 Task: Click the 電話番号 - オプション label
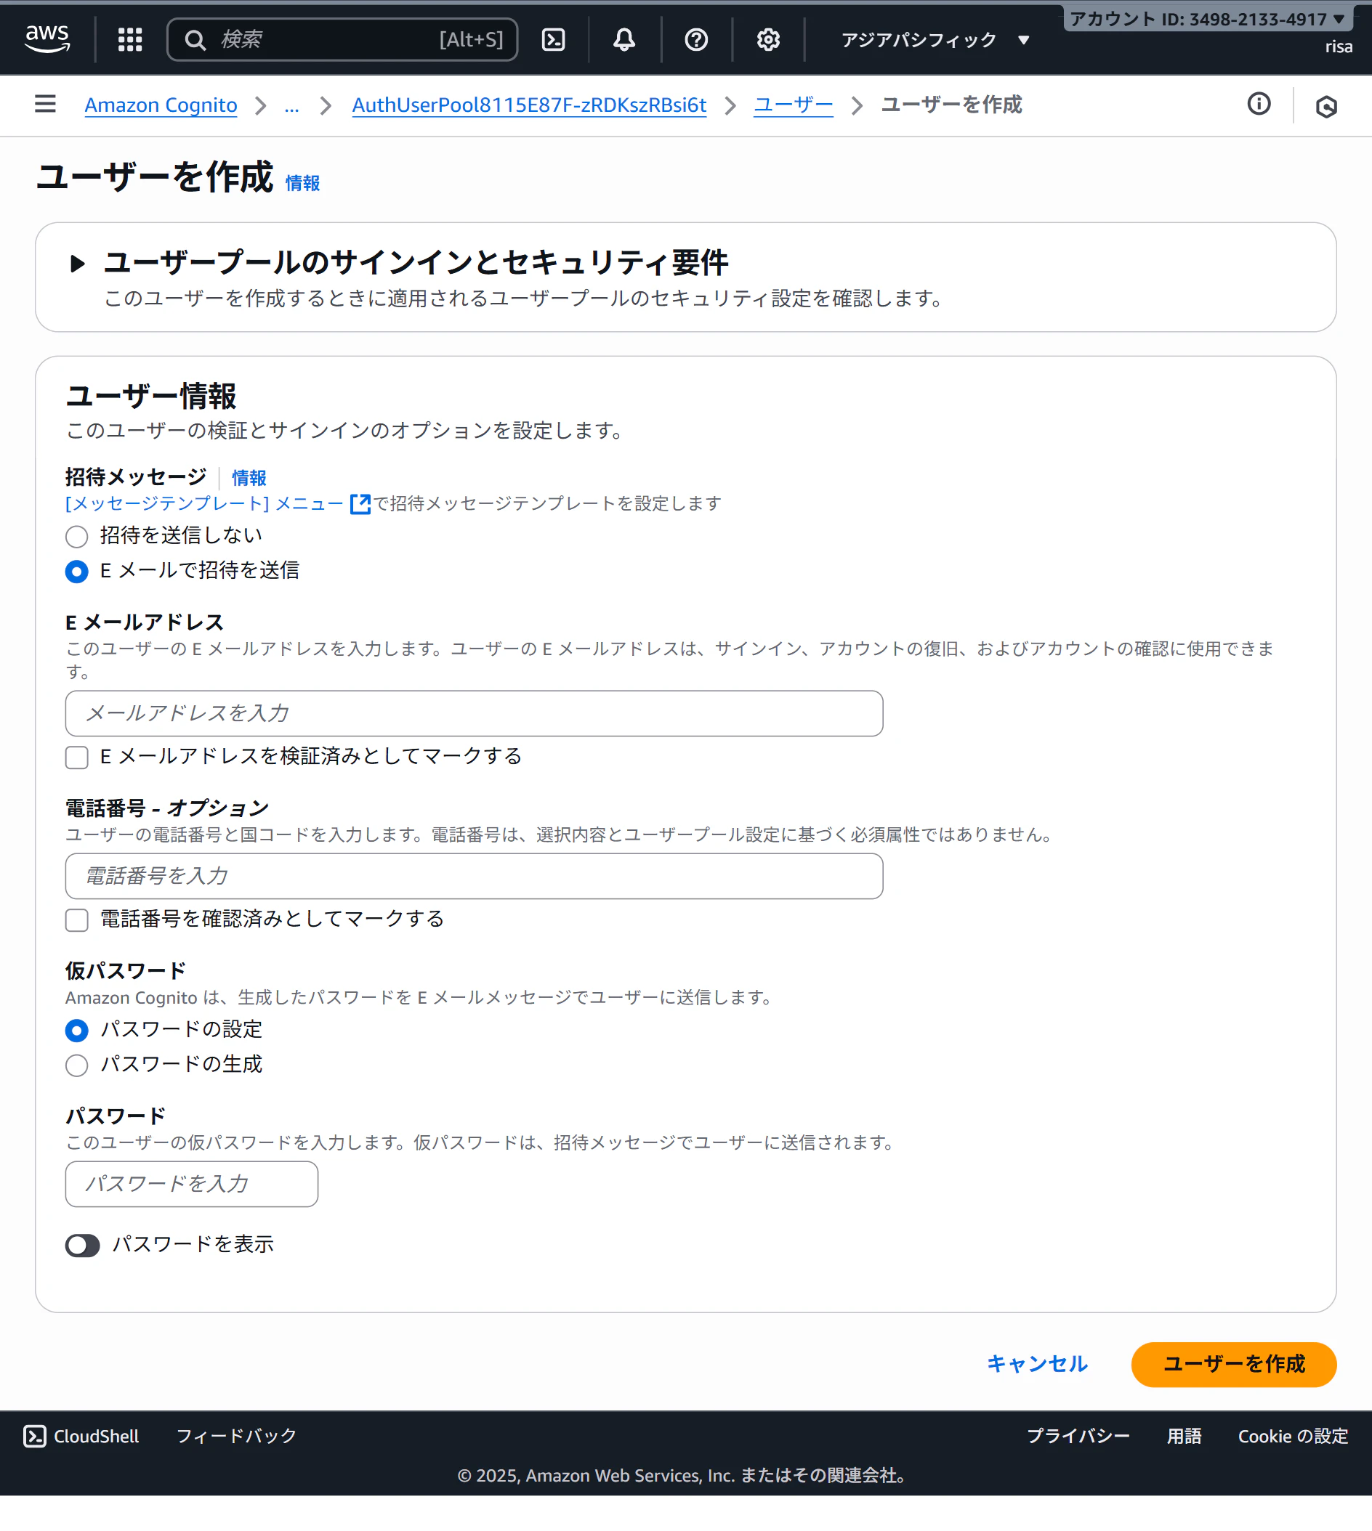pyautogui.click(x=166, y=808)
